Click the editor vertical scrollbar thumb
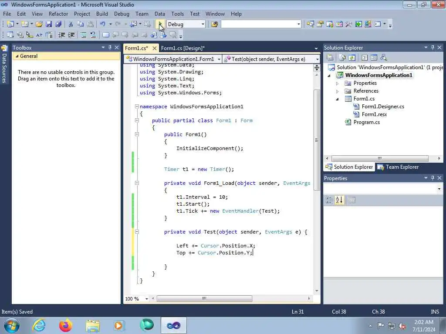The height and width of the screenshot is (334, 446). [317, 140]
